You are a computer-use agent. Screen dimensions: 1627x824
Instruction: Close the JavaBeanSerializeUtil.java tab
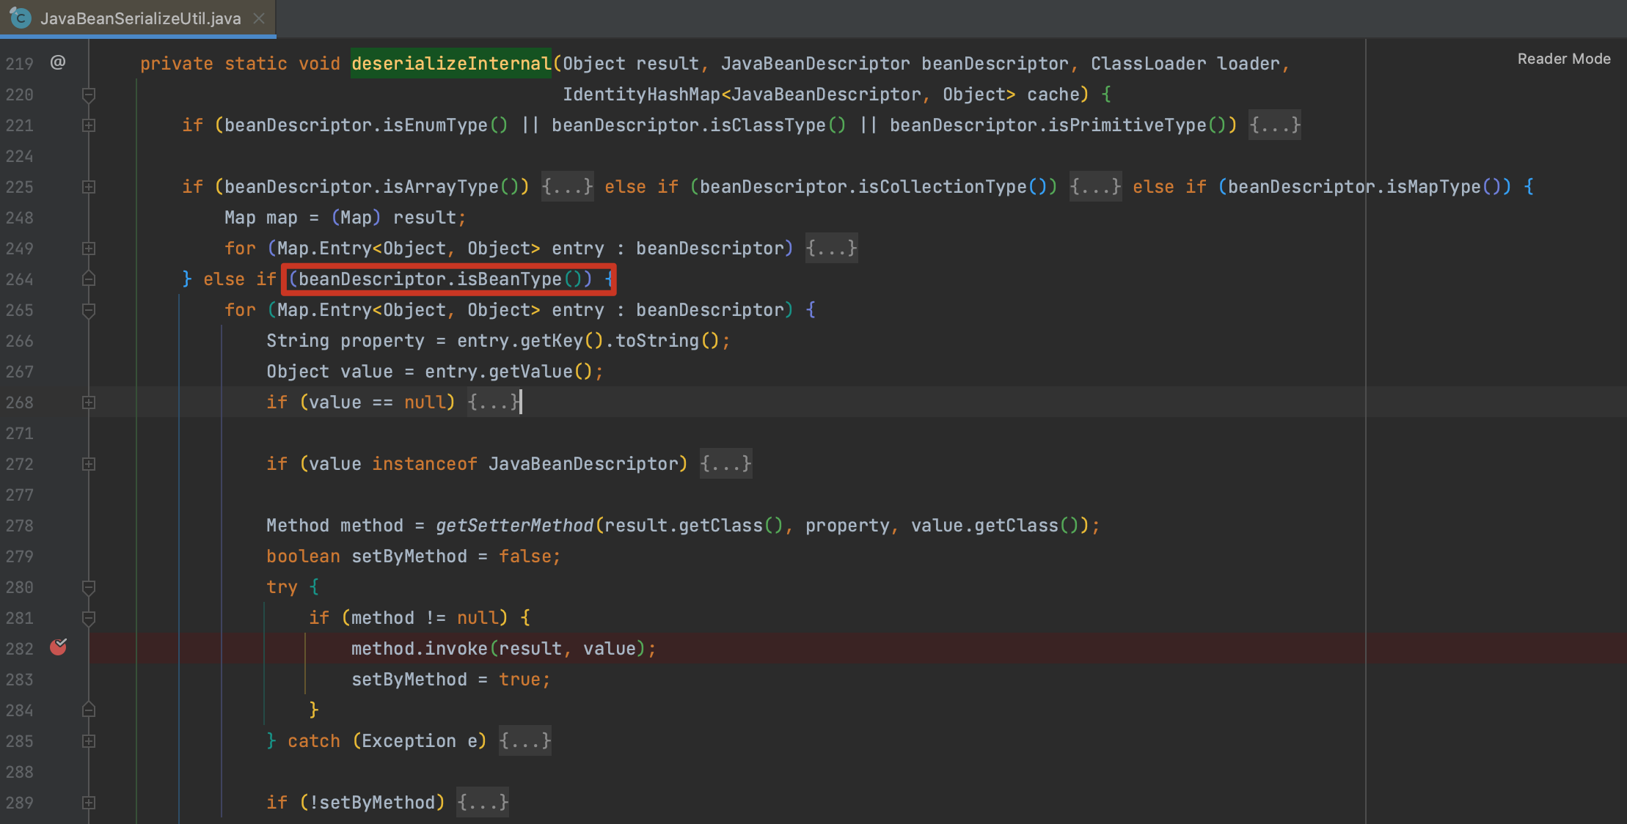259,18
